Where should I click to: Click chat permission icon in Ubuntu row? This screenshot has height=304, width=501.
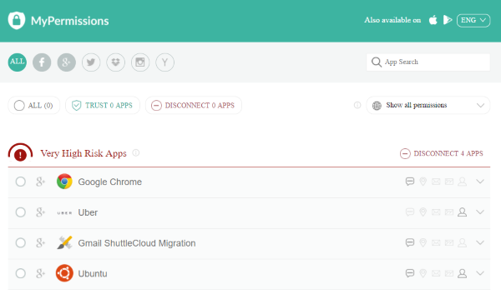pos(410,273)
